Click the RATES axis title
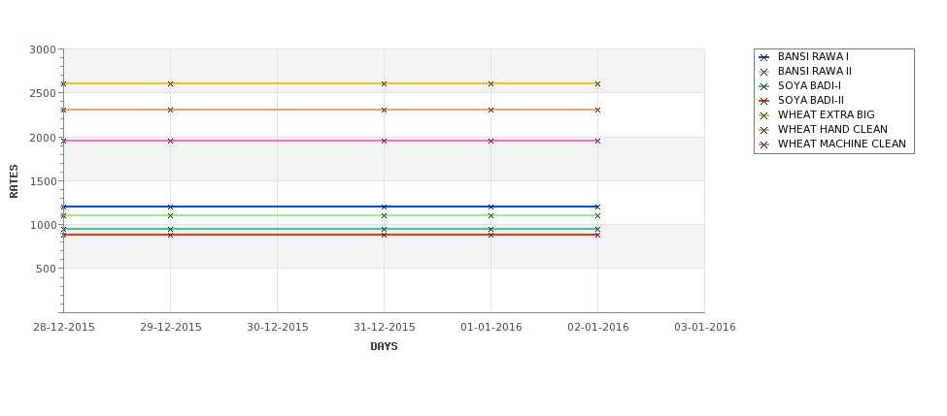 click(x=14, y=181)
